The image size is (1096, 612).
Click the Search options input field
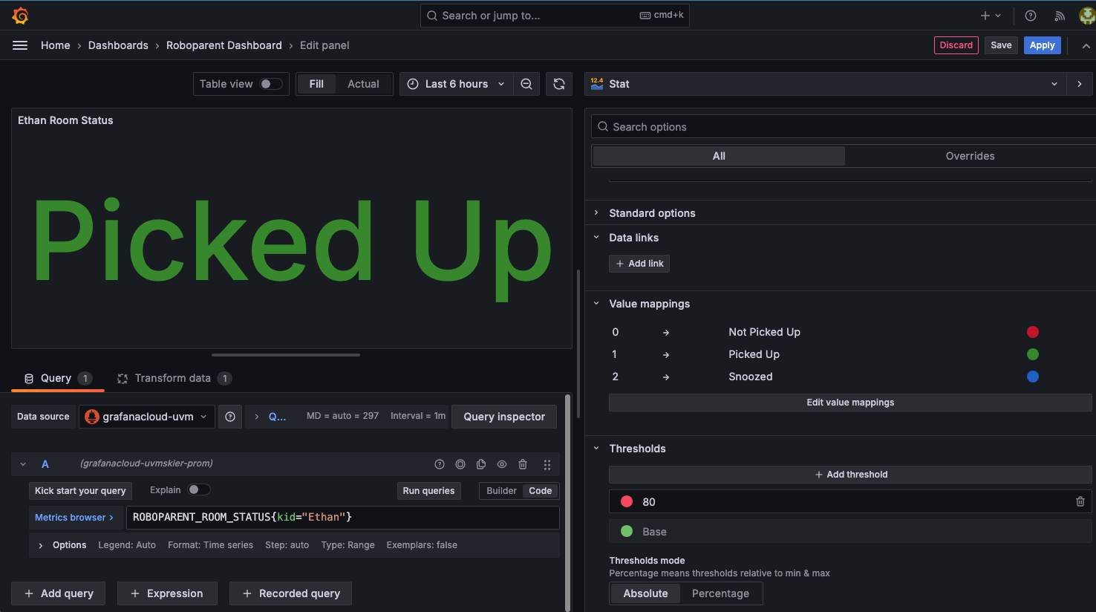[x=847, y=127]
